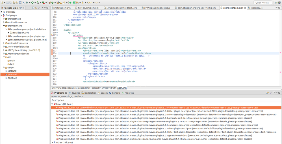Click the New Java Class icon
282x144 pixels.
[52, 3]
